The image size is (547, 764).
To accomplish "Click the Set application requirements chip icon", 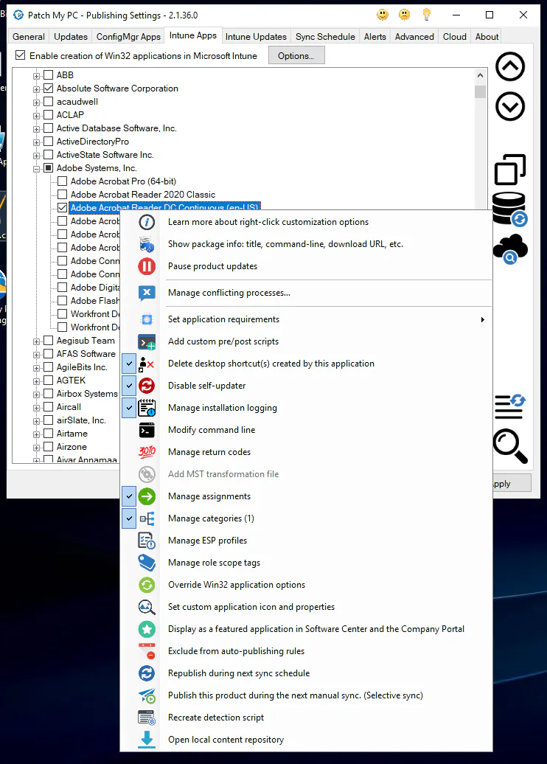I will tap(147, 319).
